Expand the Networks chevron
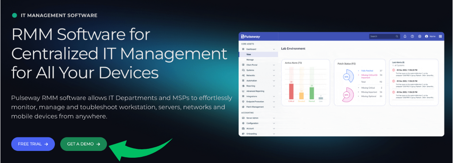The width and height of the screenshot is (453, 163). pyautogui.click(x=274, y=75)
